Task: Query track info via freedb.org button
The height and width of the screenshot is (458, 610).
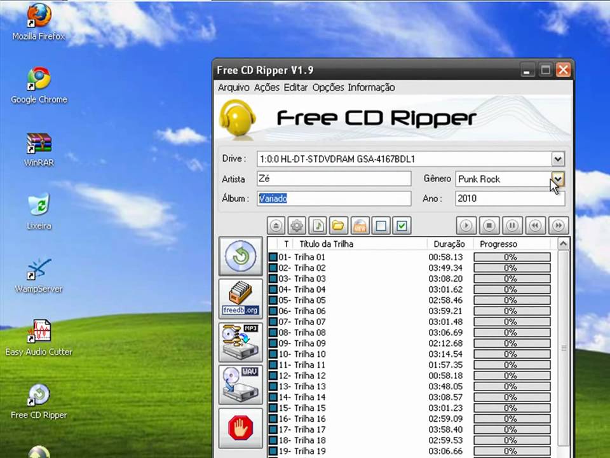Action: (240, 299)
